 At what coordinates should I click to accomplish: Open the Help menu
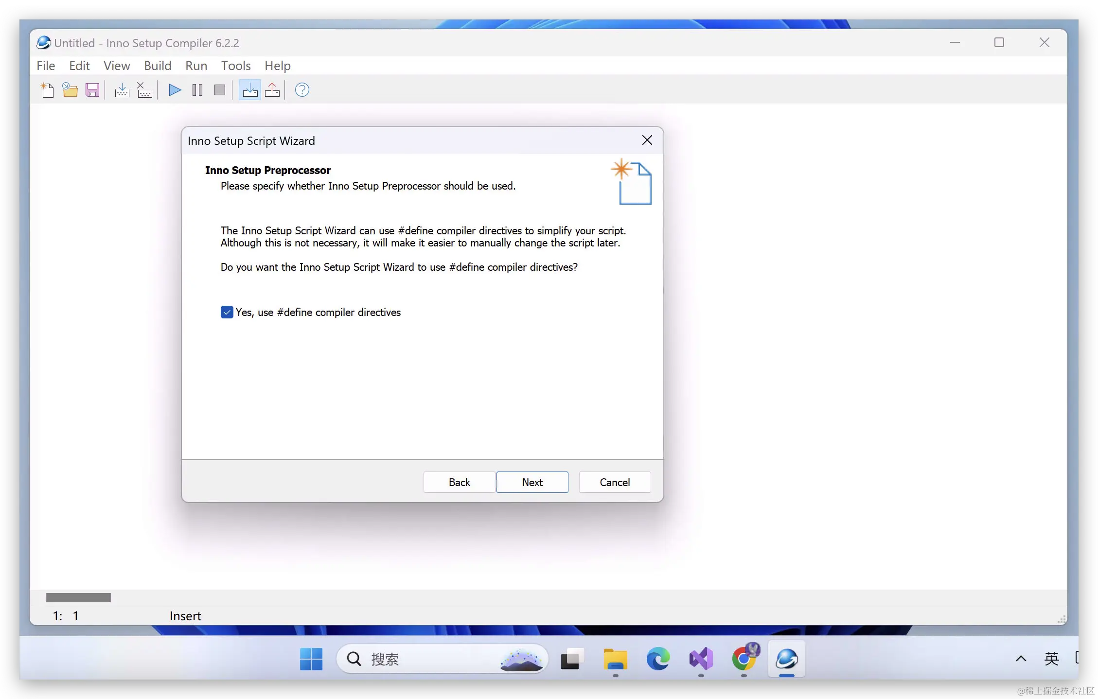coord(278,66)
